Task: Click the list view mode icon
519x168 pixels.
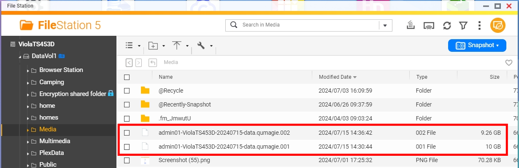Action: tap(130, 45)
